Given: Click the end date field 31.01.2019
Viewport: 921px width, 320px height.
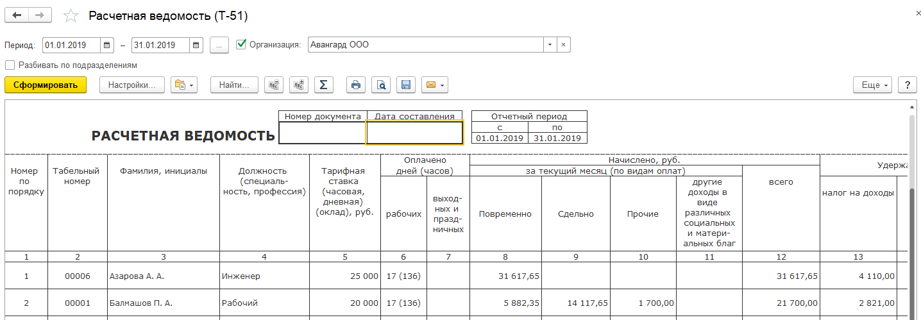Looking at the screenshot, I should pyautogui.click(x=160, y=45).
